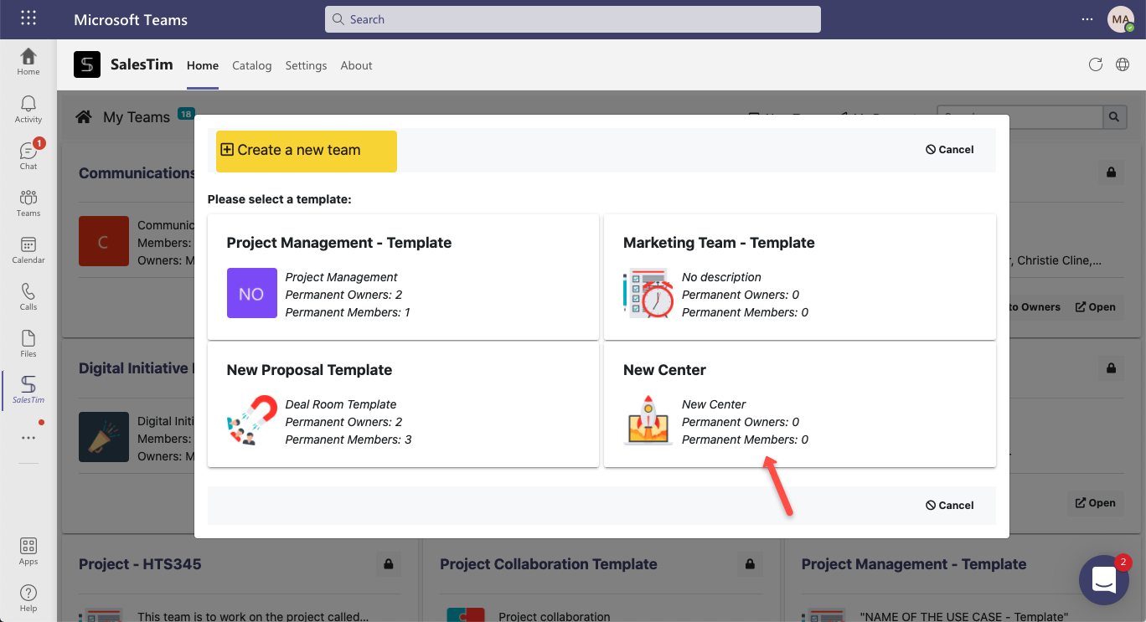Open Calls in the left rail

click(x=28, y=296)
